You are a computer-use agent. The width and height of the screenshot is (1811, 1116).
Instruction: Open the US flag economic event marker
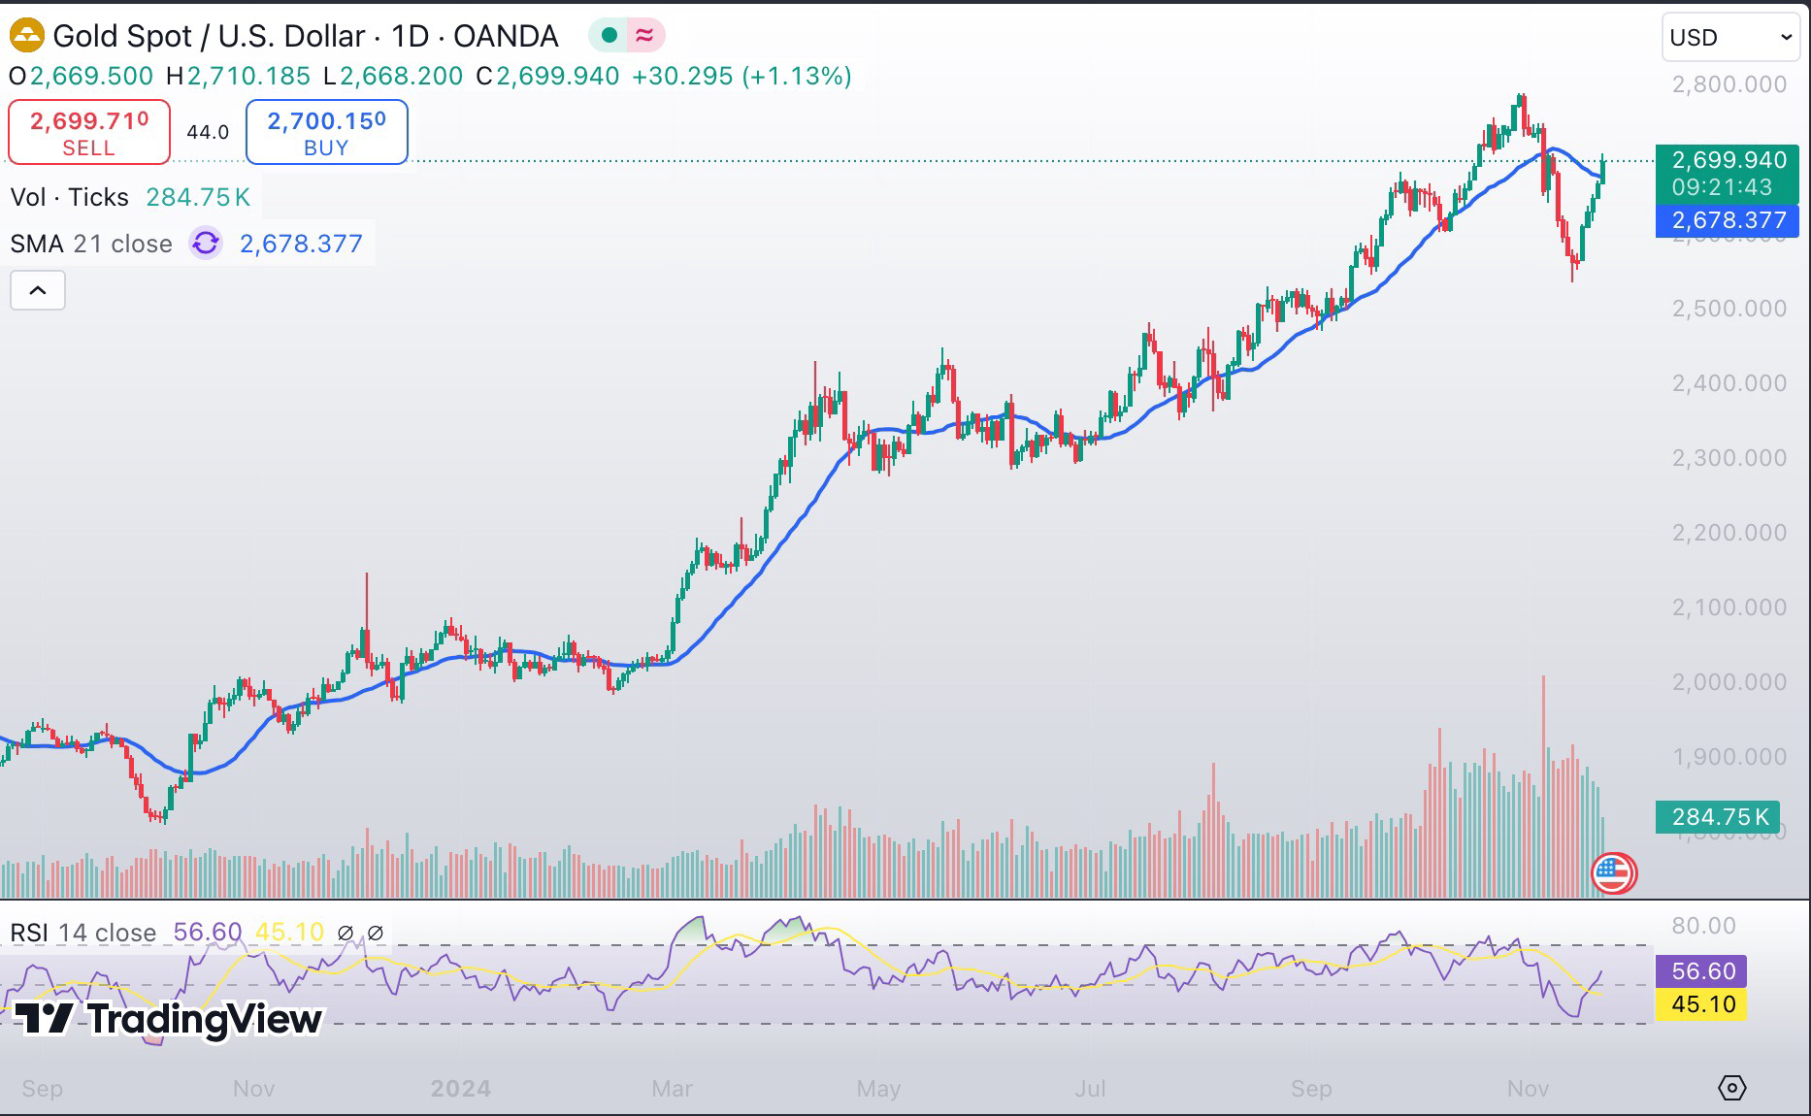point(1613,873)
